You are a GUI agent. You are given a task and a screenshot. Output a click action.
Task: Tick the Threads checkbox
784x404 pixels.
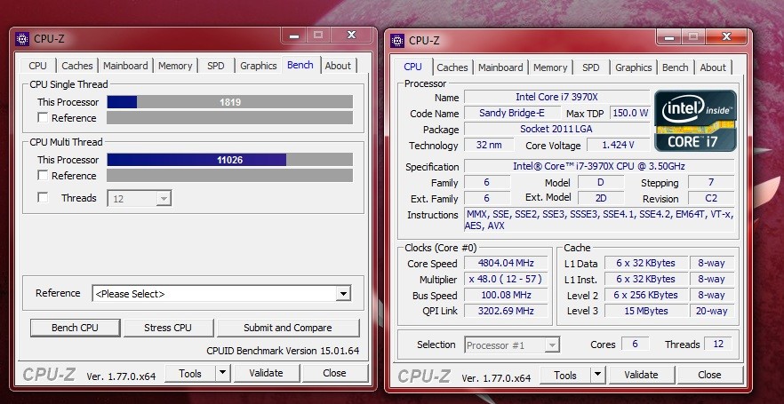[43, 198]
